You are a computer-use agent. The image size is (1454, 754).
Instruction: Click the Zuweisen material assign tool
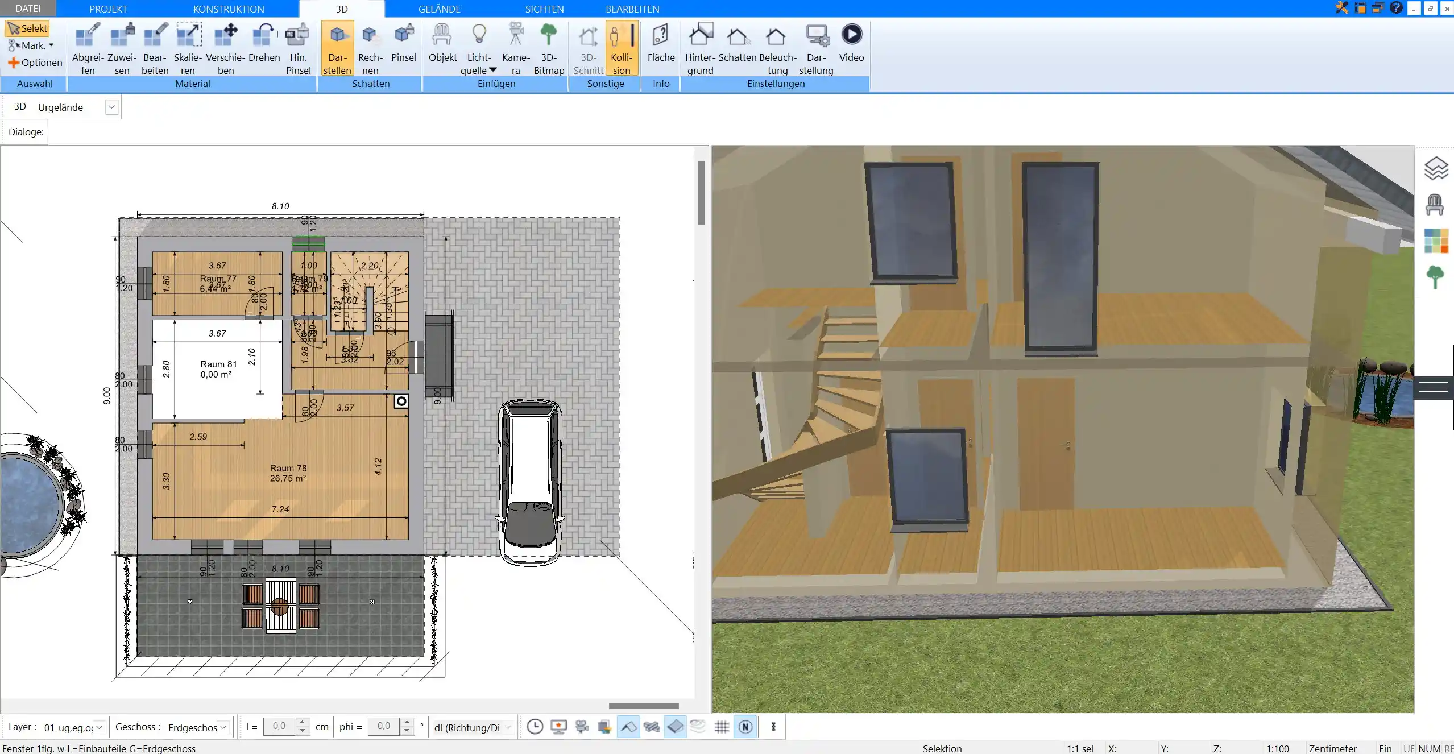[122, 48]
